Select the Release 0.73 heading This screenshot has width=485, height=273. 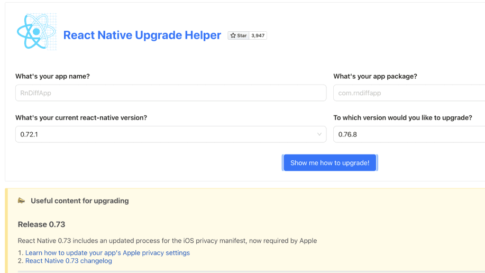click(41, 224)
